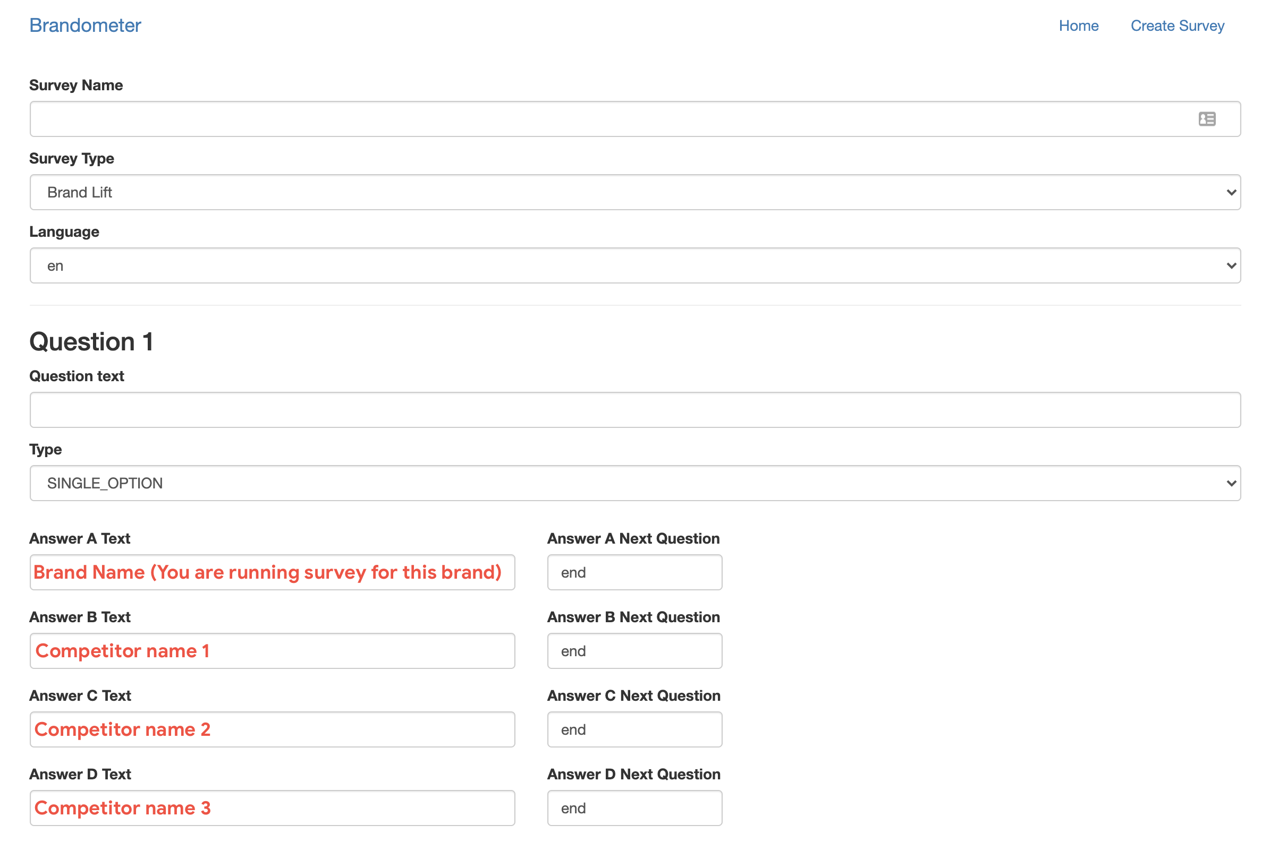Click Answer C Next Question end field
This screenshot has width=1270, height=842.
tap(635, 729)
